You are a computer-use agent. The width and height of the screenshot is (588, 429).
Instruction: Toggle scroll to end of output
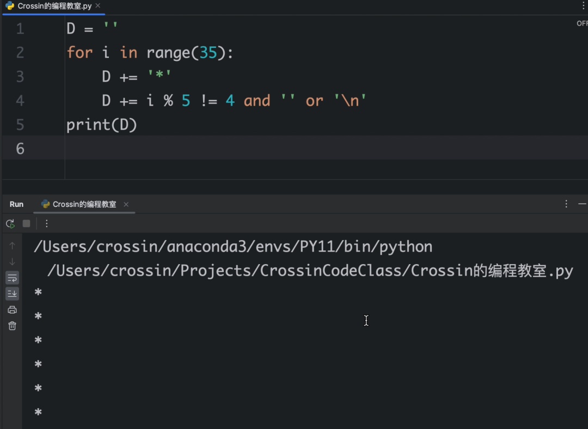[x=12, y=293]
